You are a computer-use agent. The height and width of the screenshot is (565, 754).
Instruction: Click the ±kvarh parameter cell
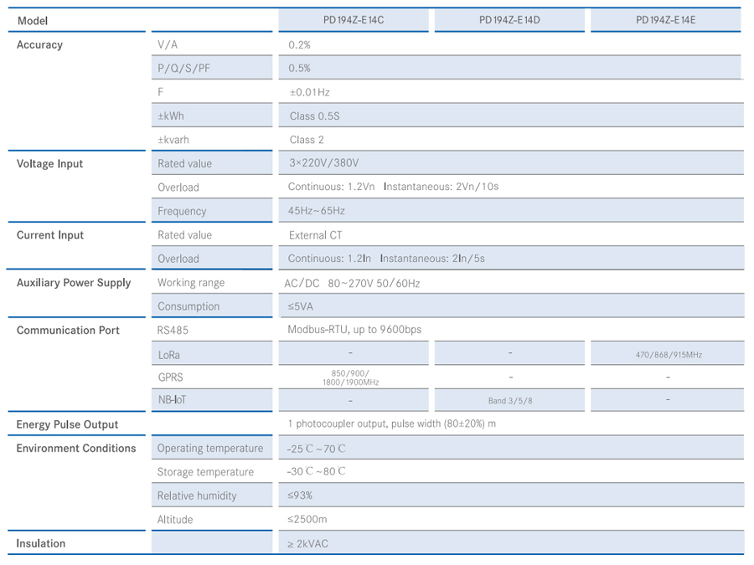[212, 140]
